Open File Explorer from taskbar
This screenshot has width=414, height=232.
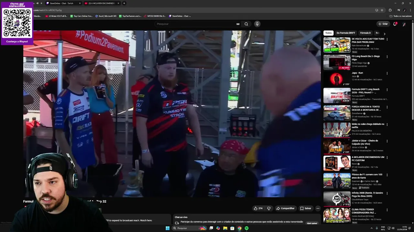pos(225,228)
